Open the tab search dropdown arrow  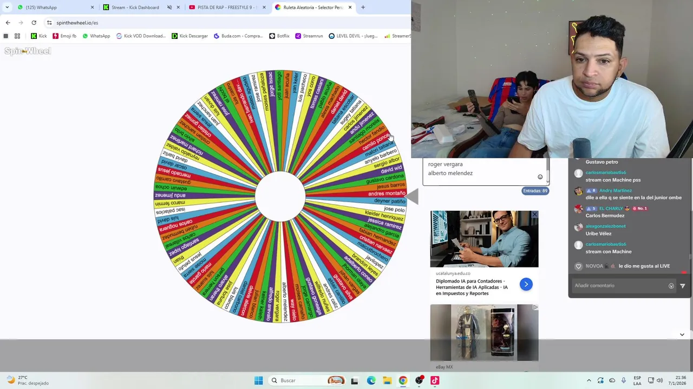7,8
